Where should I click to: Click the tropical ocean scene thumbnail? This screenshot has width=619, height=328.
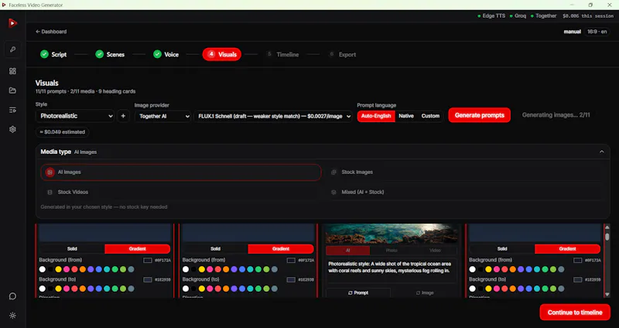[x=392, y=234]
